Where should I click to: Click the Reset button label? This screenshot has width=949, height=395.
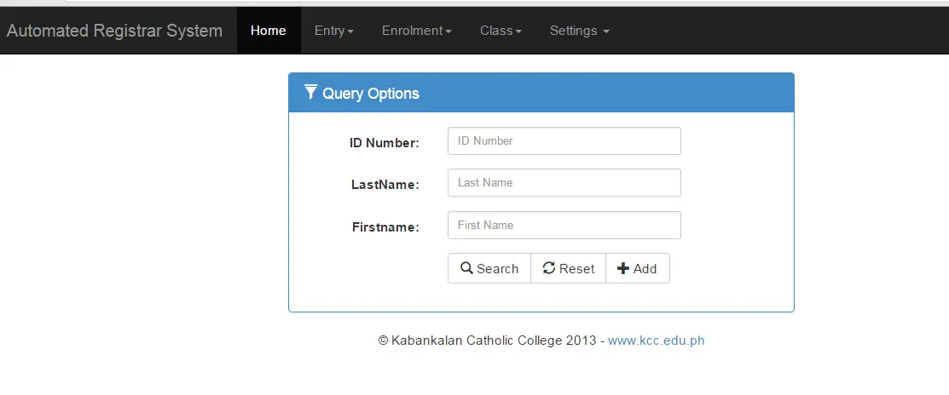(x=576, y=269)
